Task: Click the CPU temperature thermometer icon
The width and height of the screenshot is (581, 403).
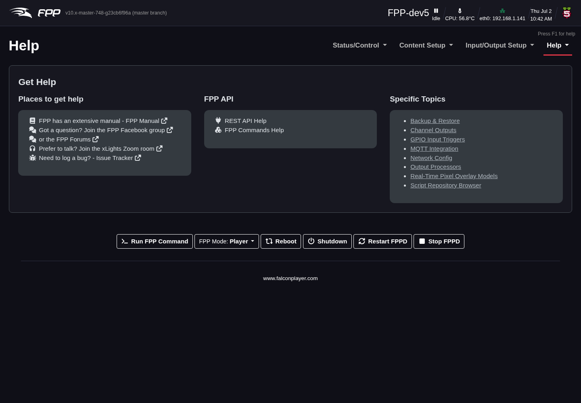Action: click(x=460, y=11)
